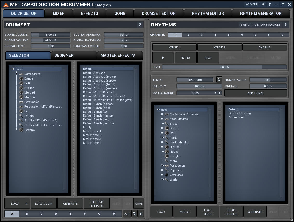Click the ADDITIONAL settings button
This screenshot has height=222, width=294.
click(256, 93)
